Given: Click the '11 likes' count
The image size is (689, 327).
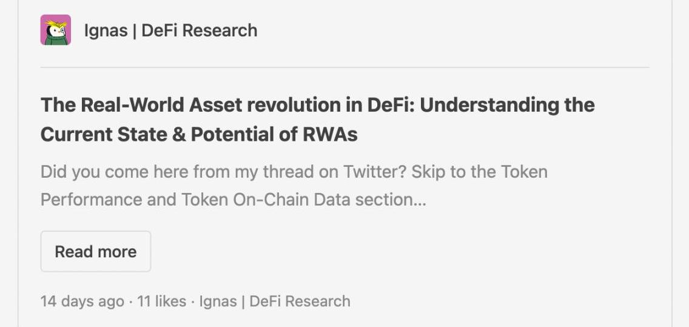Looking at the screenshot, I should 162,302.
